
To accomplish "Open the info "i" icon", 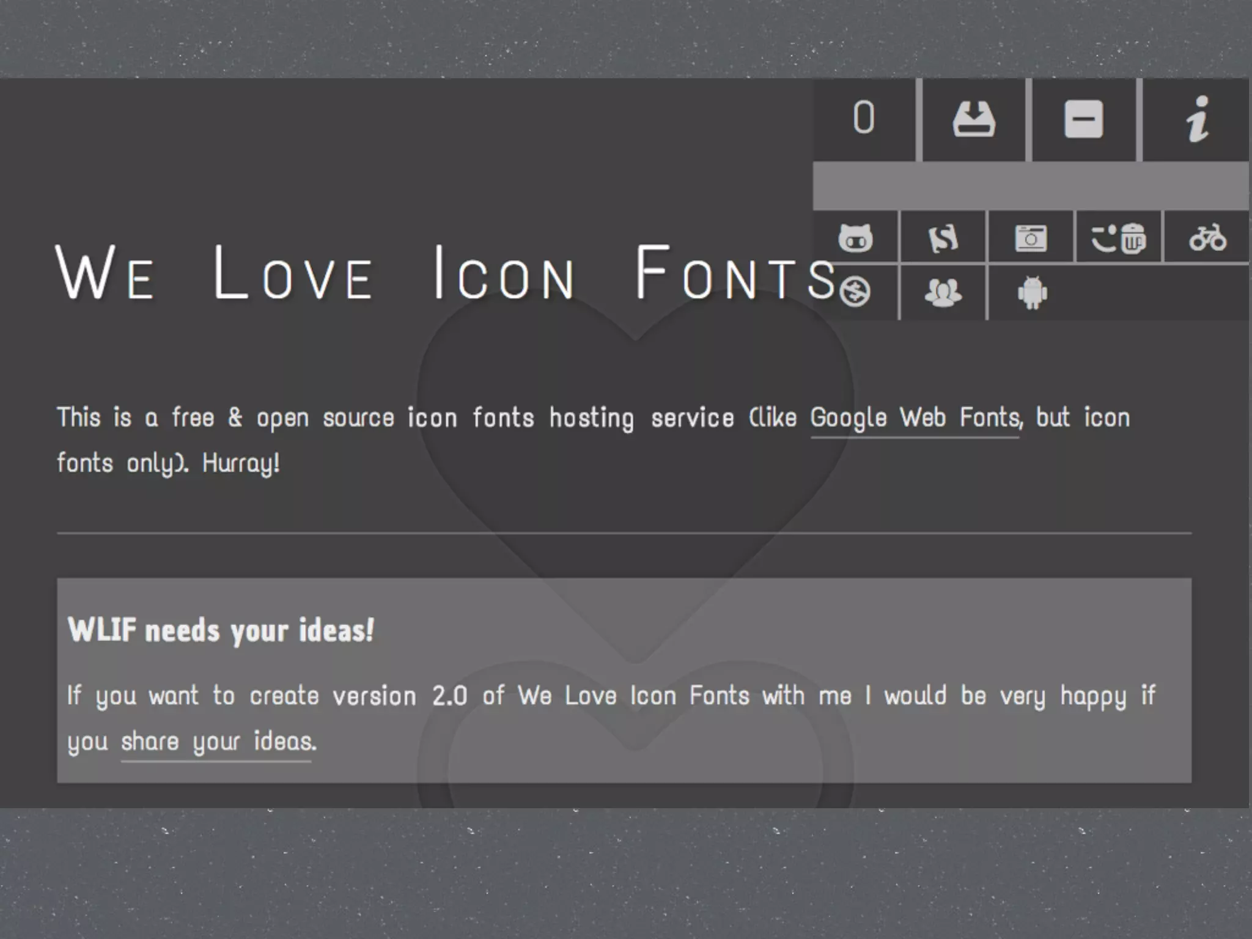I will (x=1197, y=119).
